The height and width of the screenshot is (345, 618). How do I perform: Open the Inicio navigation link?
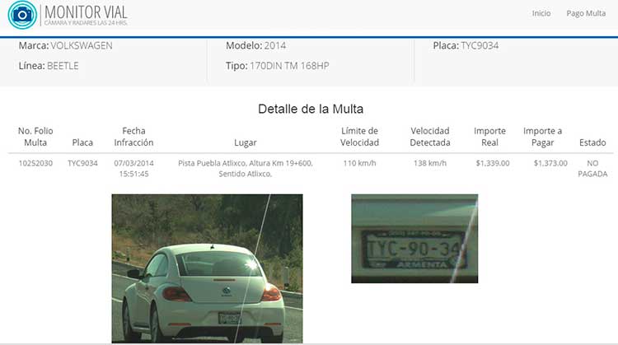pos(541,13)
